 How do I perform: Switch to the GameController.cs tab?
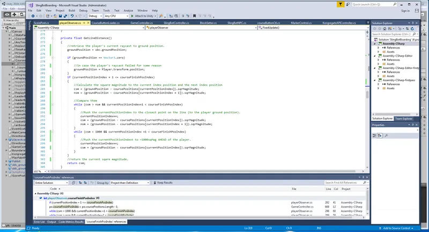coord(142,23)
